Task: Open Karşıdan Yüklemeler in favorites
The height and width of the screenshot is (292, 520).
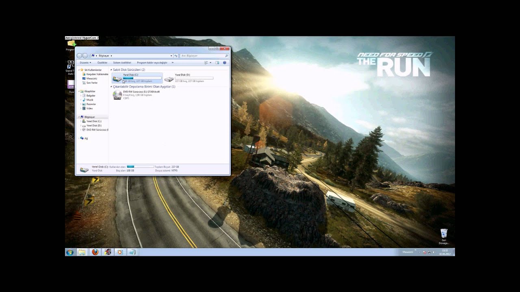Action: [x=97, y=74]
